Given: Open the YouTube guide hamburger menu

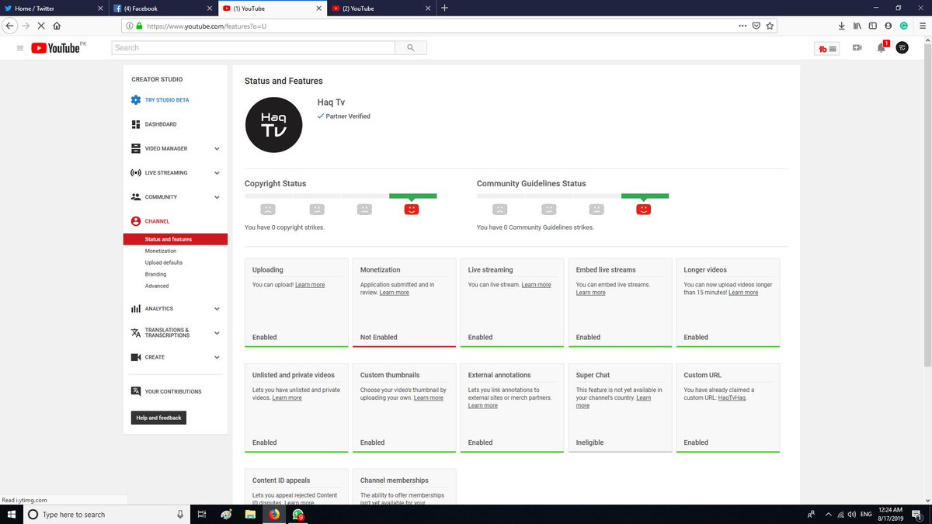Looking at the screenshot, I should pyautogui.click(x=20, y=48).
